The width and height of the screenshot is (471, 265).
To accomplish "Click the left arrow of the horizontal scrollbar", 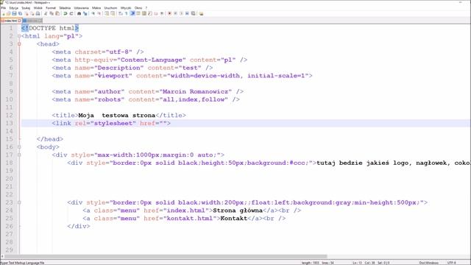I will click(2, 257).
